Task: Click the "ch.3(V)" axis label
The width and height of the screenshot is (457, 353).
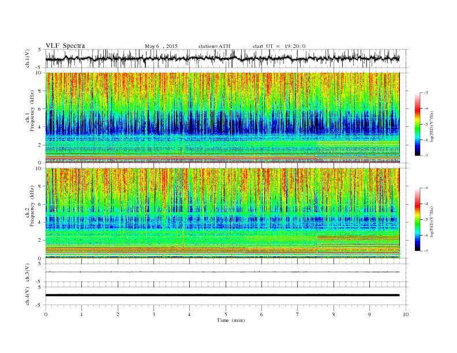Action: pyautogui.click(x=27, y=272)
